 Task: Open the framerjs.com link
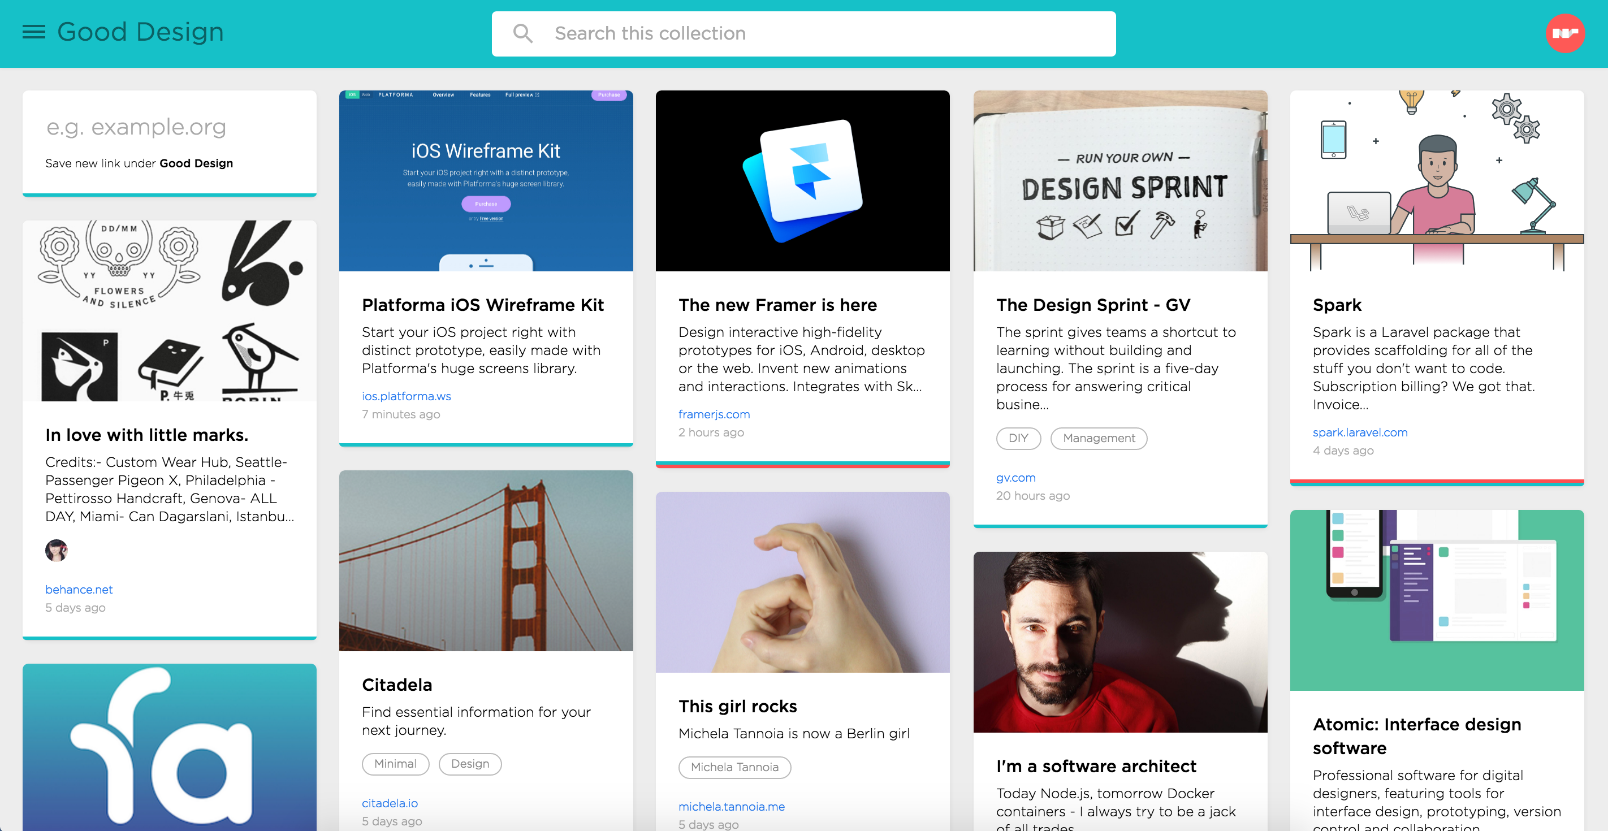pos(714,414)
